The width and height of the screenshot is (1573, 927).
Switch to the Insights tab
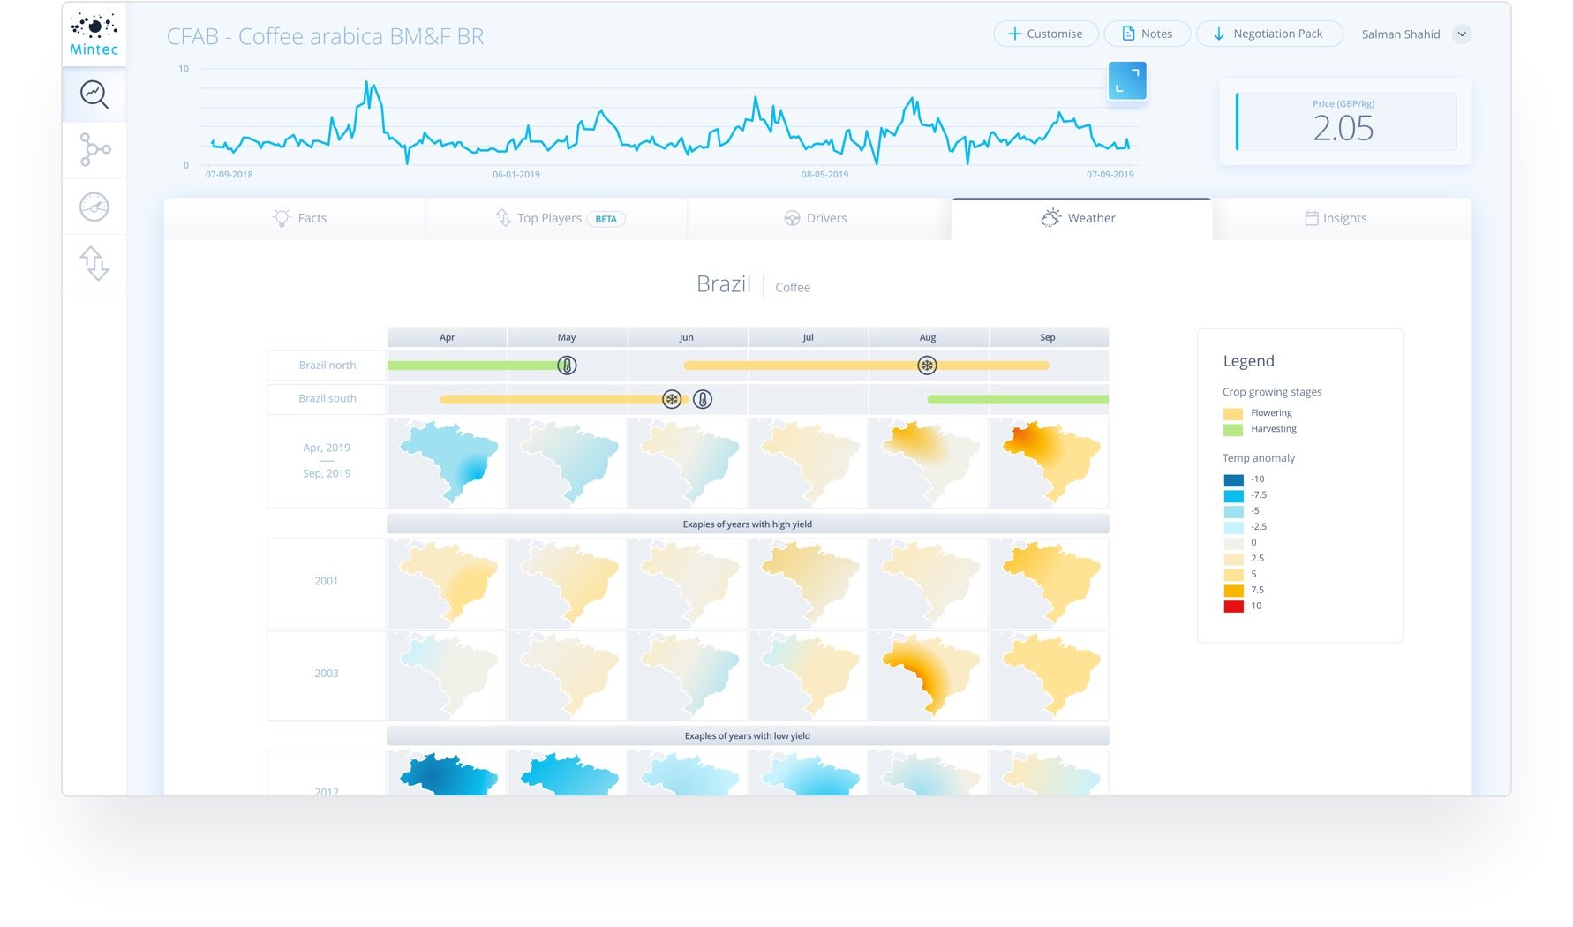point(1336,218)
